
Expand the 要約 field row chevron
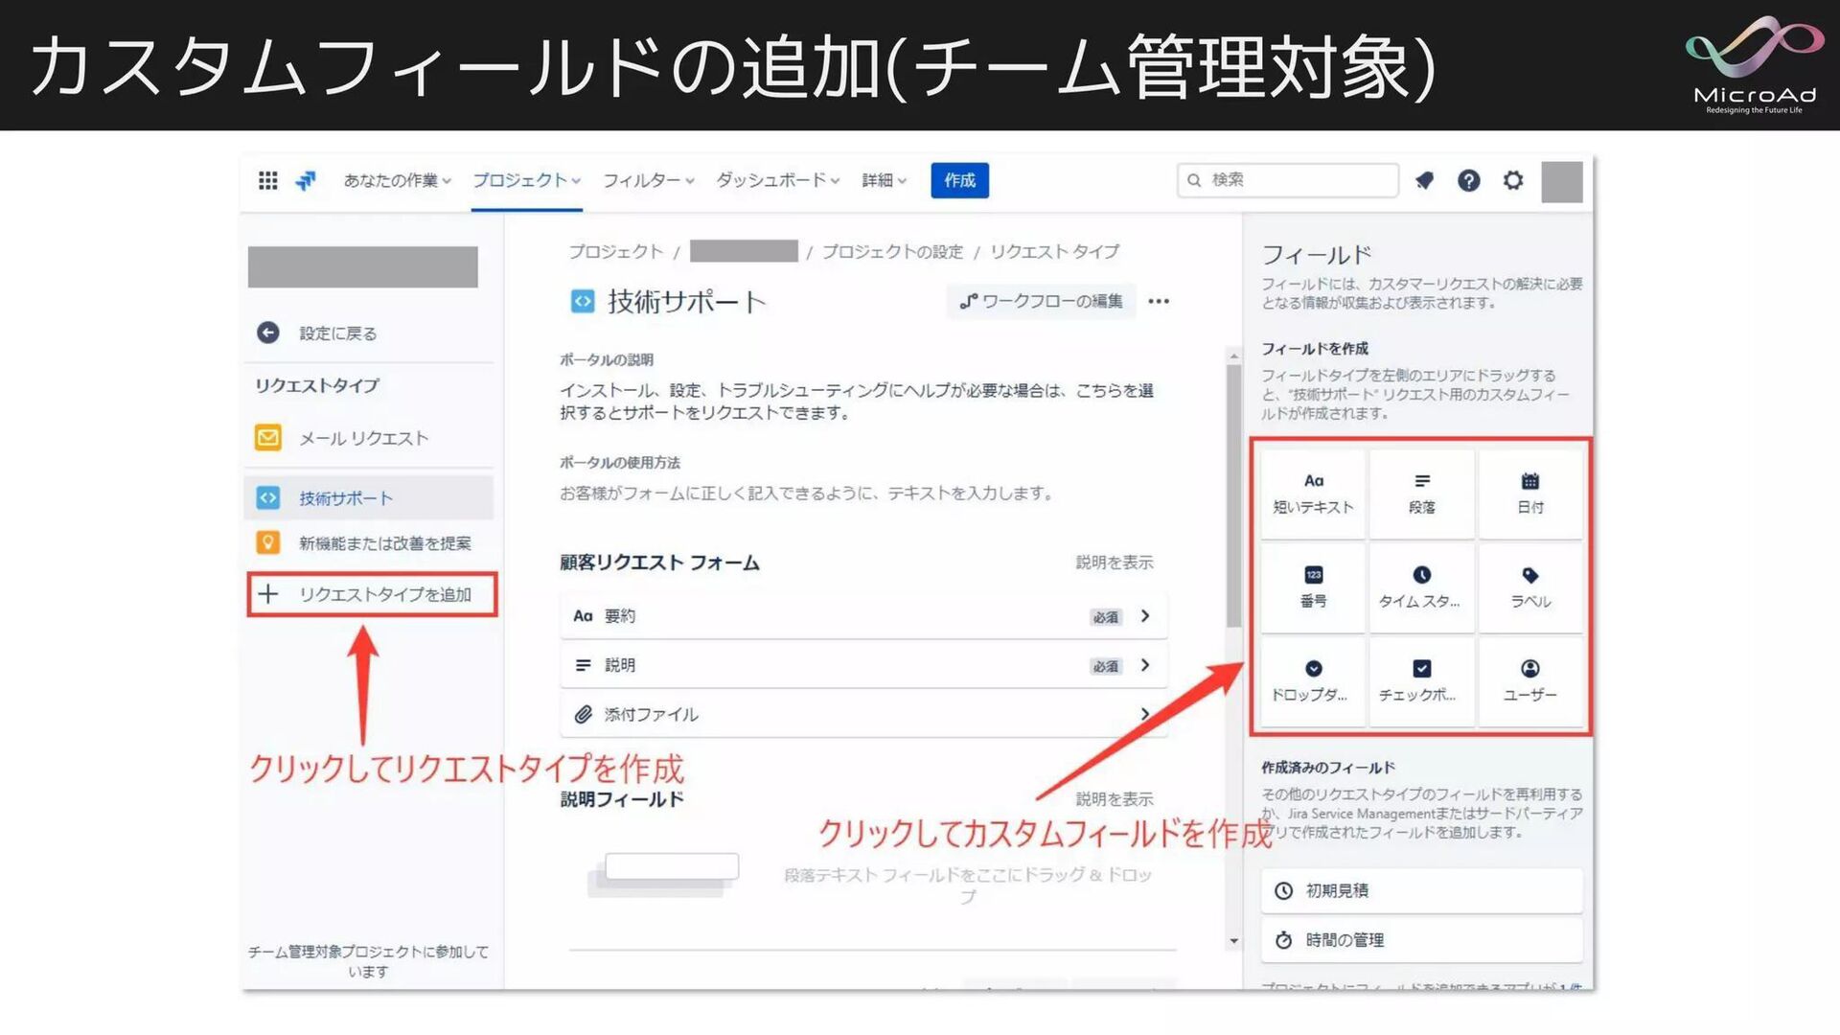1145,616
